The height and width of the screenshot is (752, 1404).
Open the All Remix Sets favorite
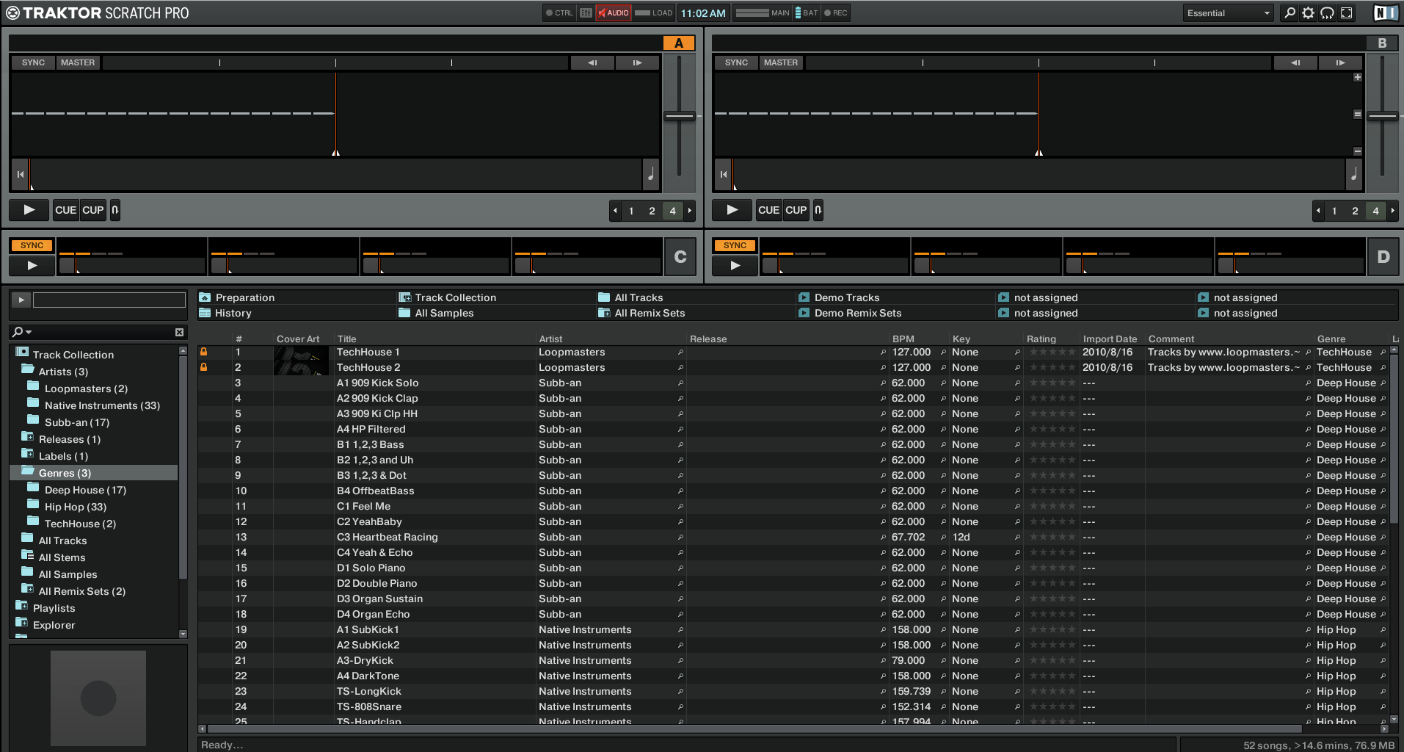(x=650, y=313)
